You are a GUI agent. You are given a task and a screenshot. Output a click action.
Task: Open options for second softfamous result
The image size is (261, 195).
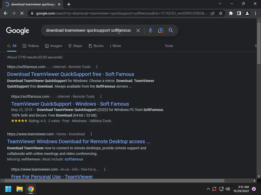point(101,96)
